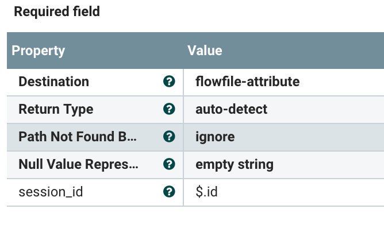The image size is (384, 232).
Task: Open the auto-detect Return Type value
Action: pyautogui.click(x=231, y=109)
